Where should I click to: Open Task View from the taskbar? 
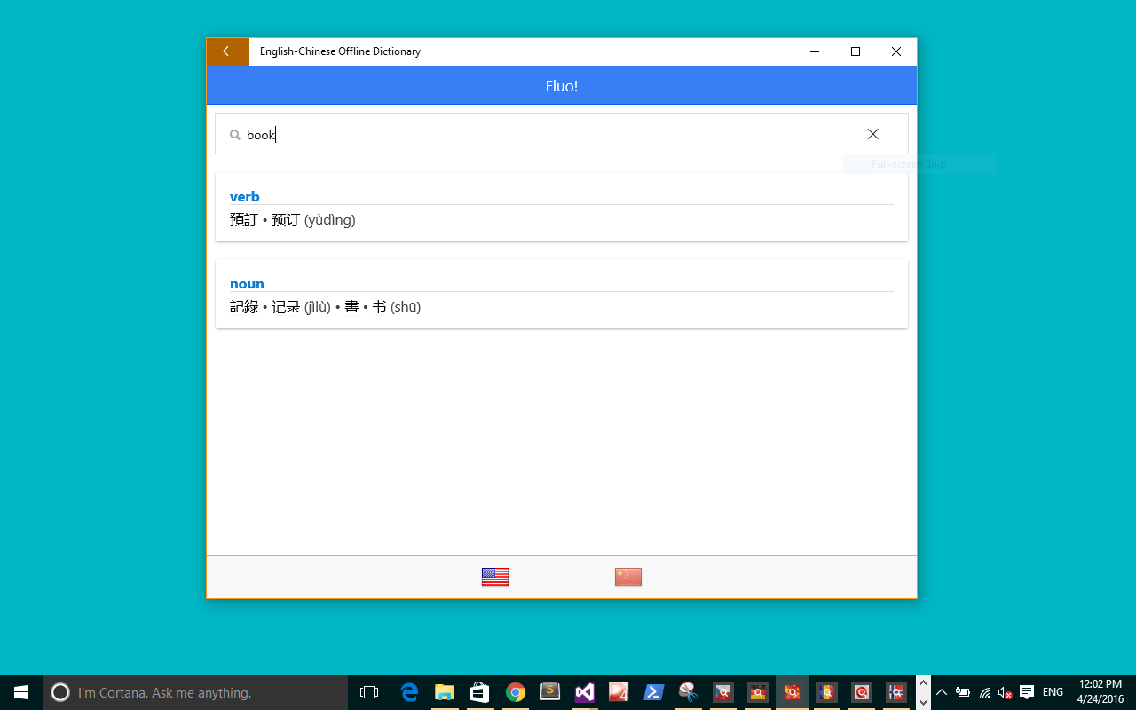[369, 692]
